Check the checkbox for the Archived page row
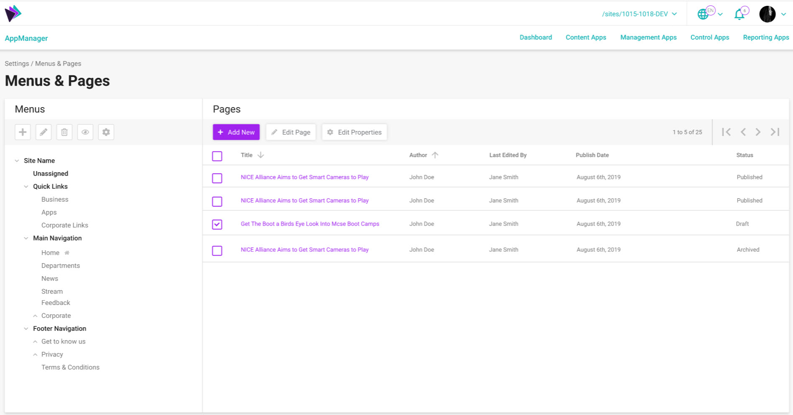 (217, 251)
